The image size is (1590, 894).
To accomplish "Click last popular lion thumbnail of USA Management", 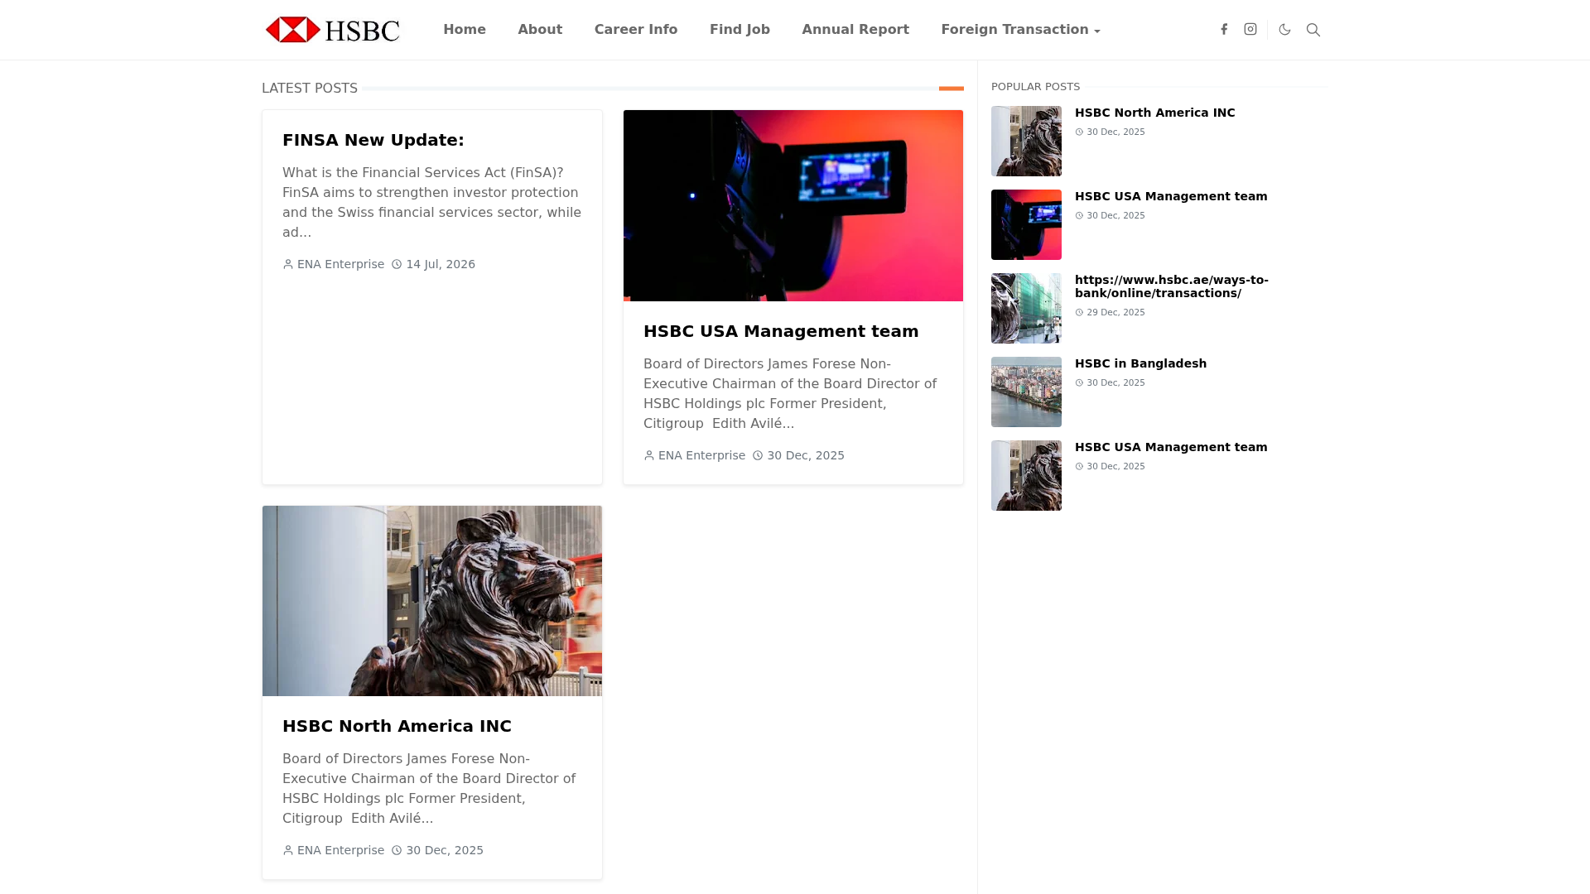I will (1026, 475).
